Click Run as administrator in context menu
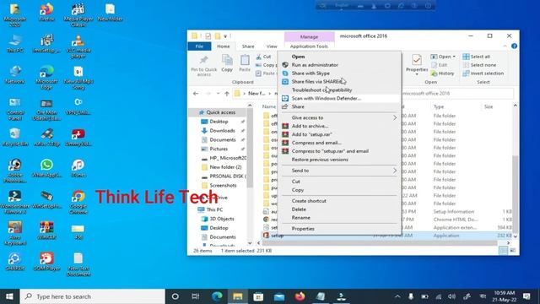The height and width of the screenshot is (304, 540). pyautogui.click(x=315, y=65)
